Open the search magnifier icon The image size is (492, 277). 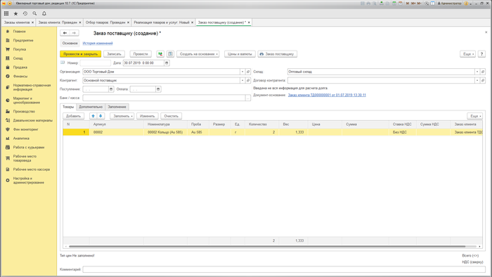tap(34, 13)
